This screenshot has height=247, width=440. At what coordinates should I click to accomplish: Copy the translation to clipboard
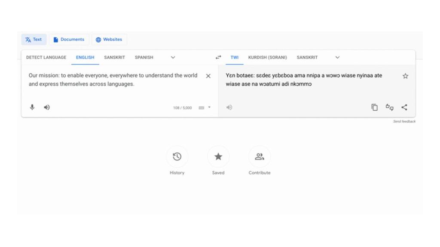click(374, 107)
